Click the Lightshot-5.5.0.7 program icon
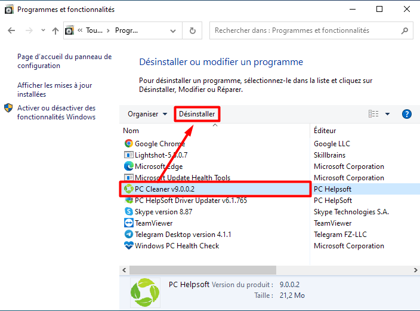The width and height of the screenshot is (420, 311). click(129, 155)
